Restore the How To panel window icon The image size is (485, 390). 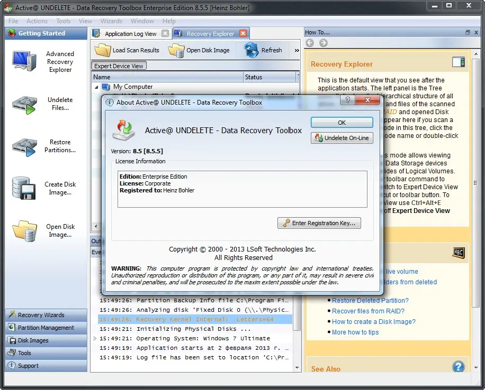468,32
